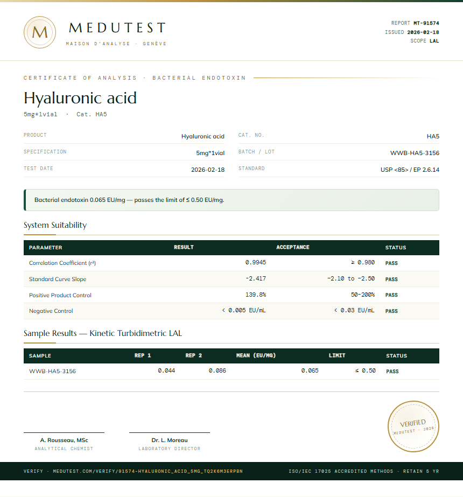Click the MEDUTEST brand name heading
Viewport: 463px width, 497px height.
pyautogui.click(x=117, y=28)
